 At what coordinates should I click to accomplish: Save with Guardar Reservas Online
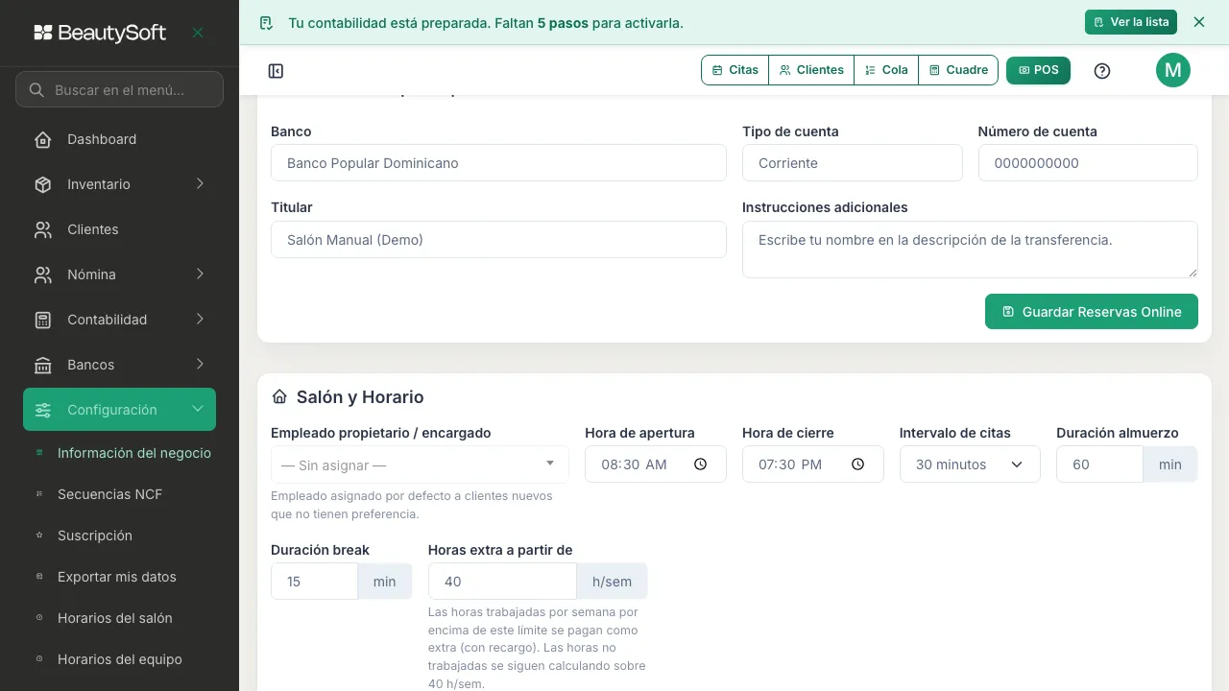pos(1092,312)
